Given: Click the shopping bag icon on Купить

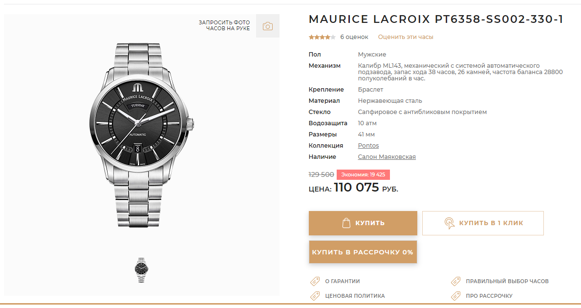Looking at the screenshot, I should pos(346,223).
